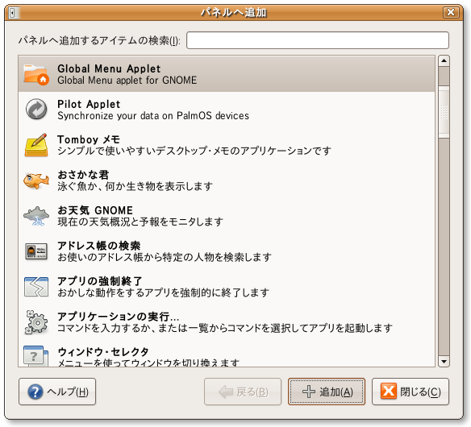The image size is (471, 427).
Task: Click the window selector question mark icon
Action: click(x=36, y=356)
